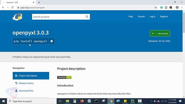Open Word from taskbar

[x=89, y=101]
